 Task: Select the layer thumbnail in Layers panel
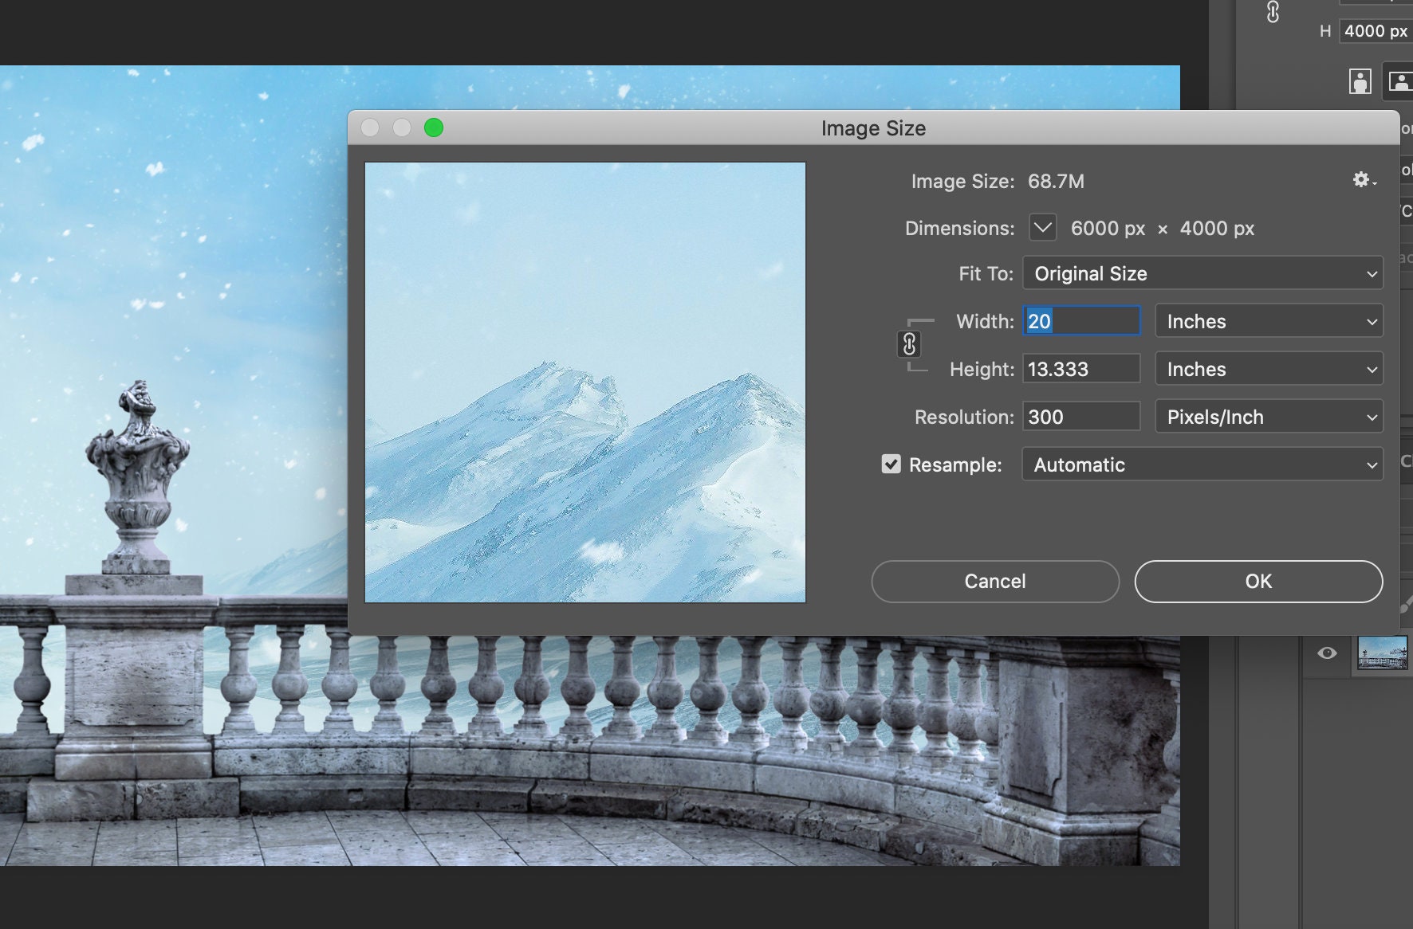pyautogui.click(x=1383, y=653)
